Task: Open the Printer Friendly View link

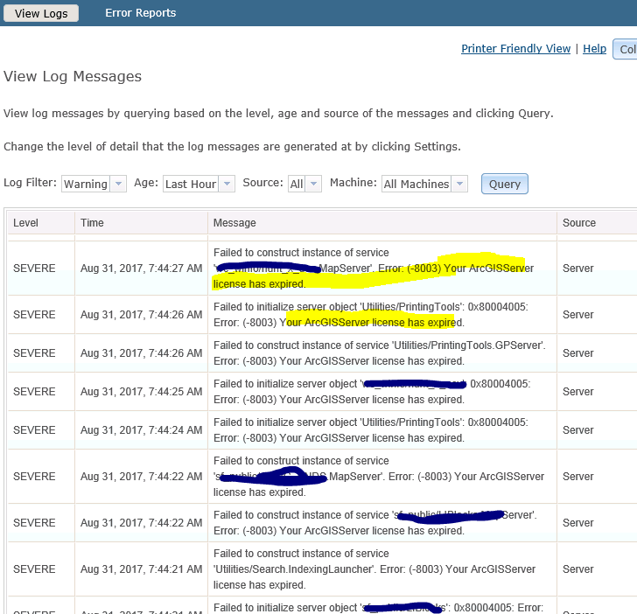Action: point(515,49)
